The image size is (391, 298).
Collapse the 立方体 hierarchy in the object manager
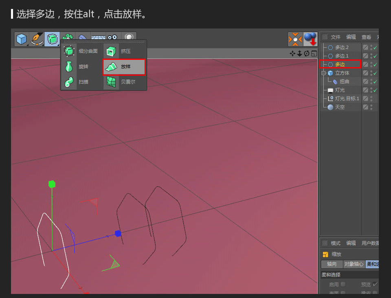(323, 73)
